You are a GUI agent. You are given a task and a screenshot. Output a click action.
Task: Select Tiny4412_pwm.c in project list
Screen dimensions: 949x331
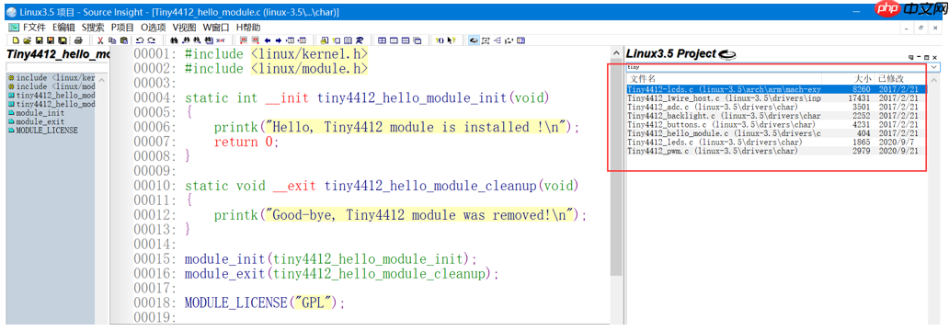(776, 151)
